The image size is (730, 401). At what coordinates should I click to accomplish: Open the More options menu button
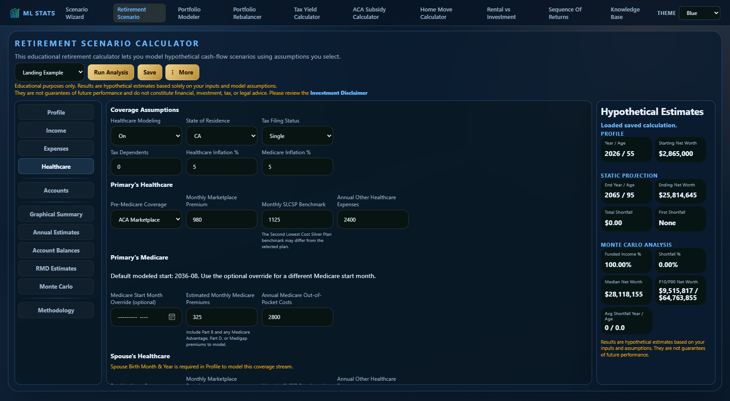(182, 72)
